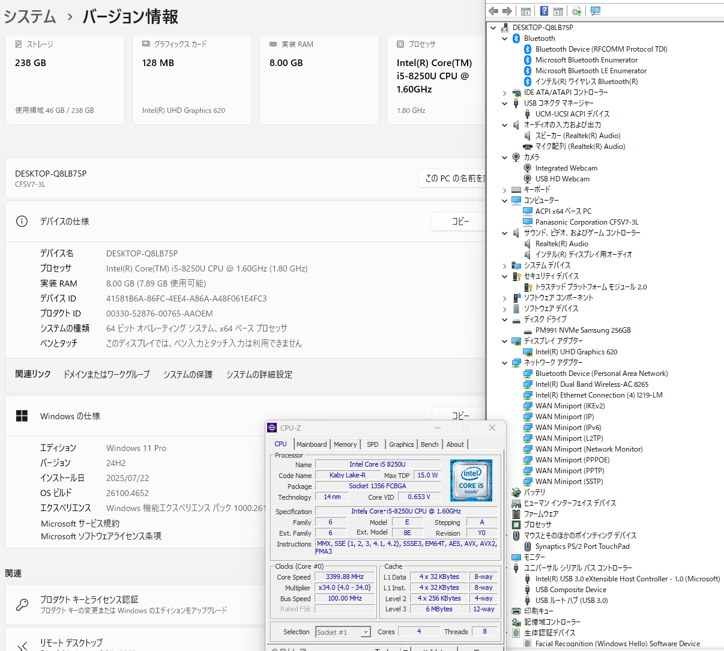Viewport: 724px width, 651px height.
Task: Click the セキュリティ デバイス category icon
Action: [x=516, y=276]
